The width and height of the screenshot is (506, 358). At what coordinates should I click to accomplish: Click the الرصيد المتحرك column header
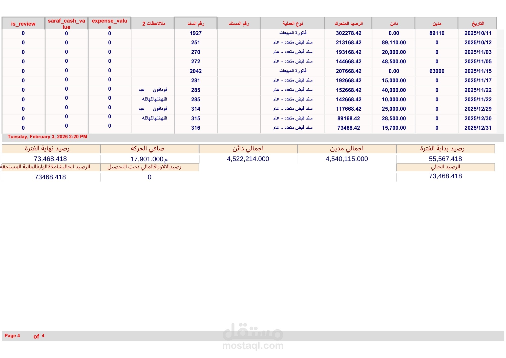pos(348,24)
